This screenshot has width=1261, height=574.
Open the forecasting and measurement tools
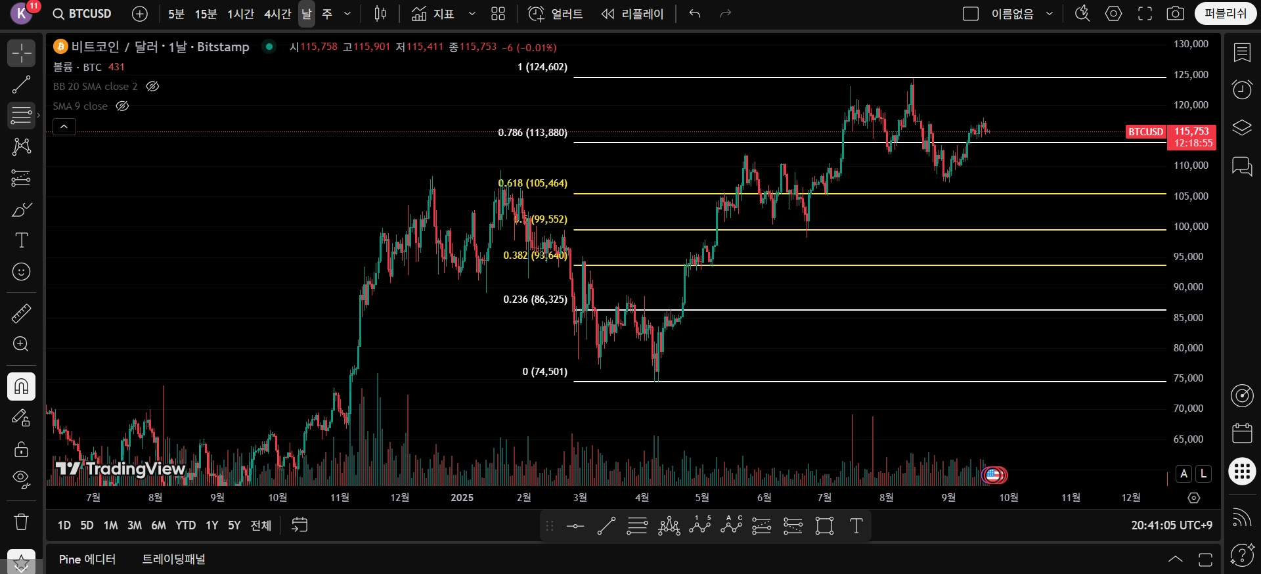click(21, 178)
